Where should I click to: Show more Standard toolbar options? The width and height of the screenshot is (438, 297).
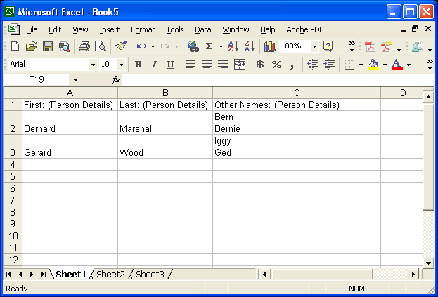tap(352, 46)
